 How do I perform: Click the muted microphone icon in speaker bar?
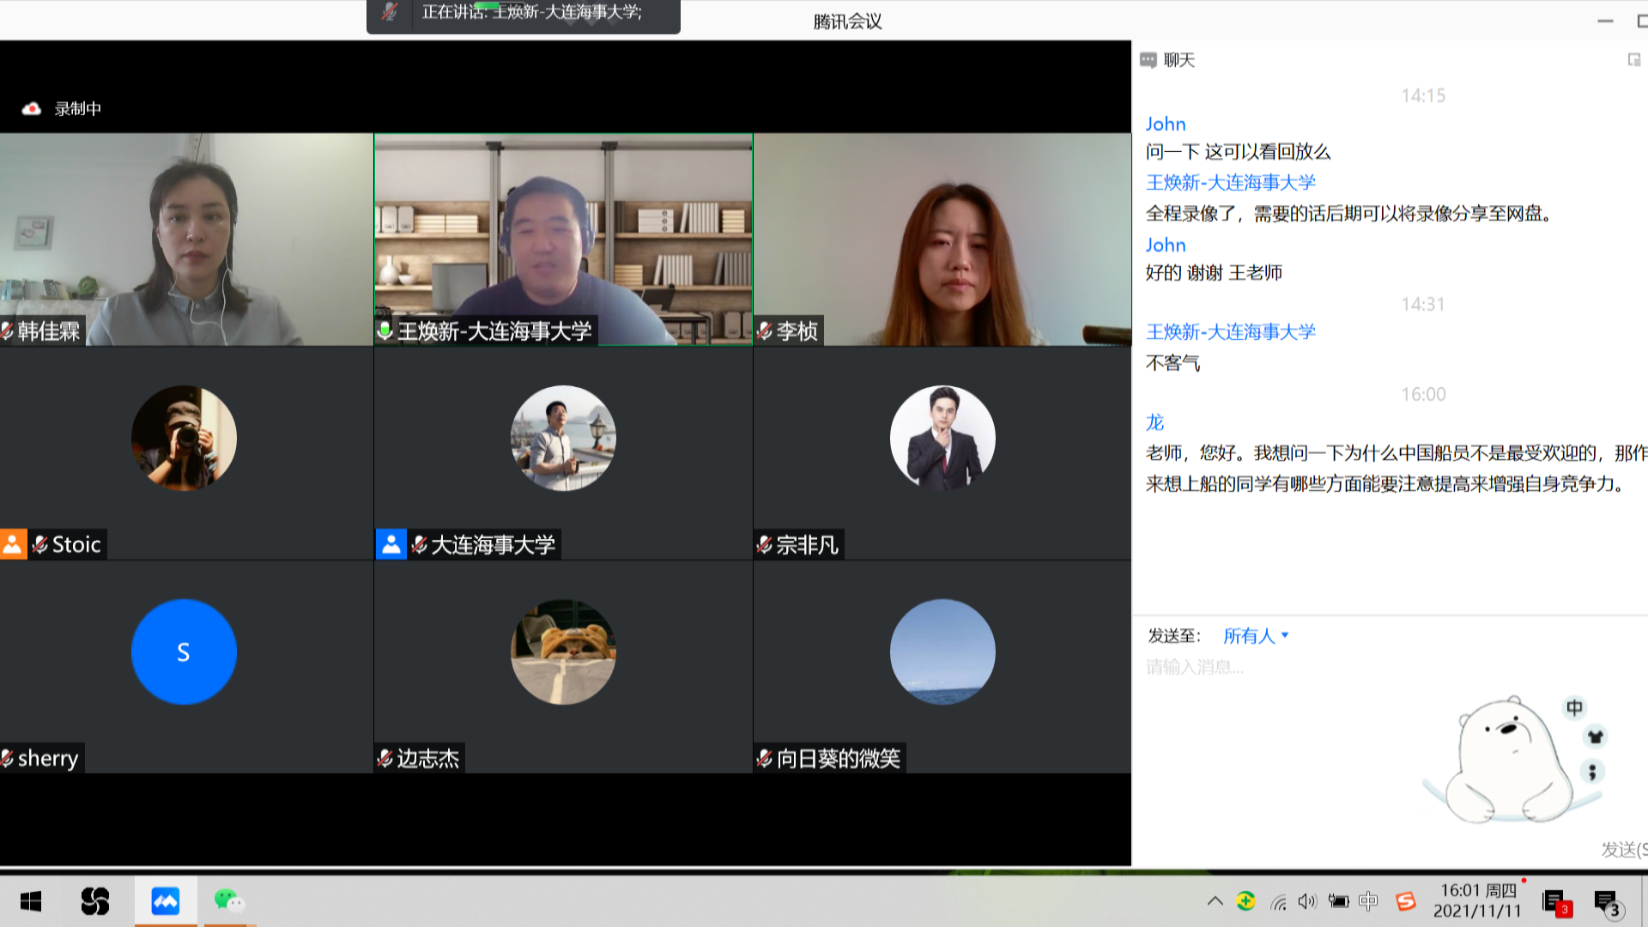[390, 12]
